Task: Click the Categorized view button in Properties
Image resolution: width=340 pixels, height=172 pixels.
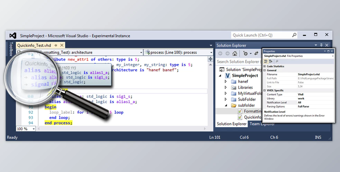Action: tap(266, 61)
